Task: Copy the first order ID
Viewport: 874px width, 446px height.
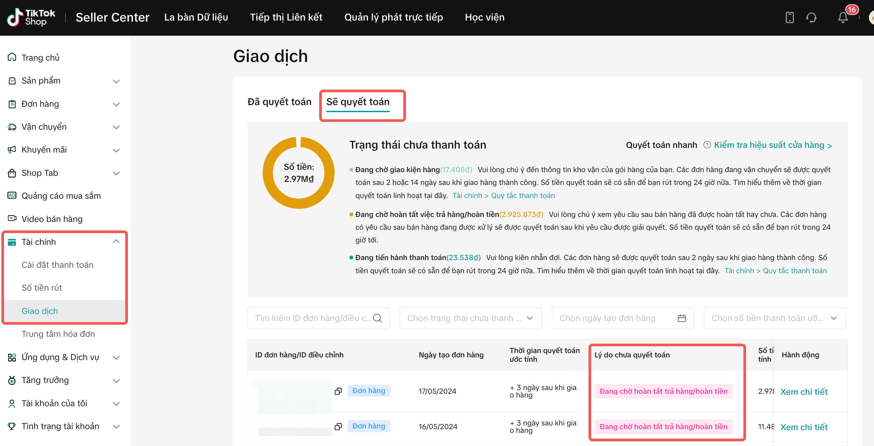Action: (x=338, y=391)
